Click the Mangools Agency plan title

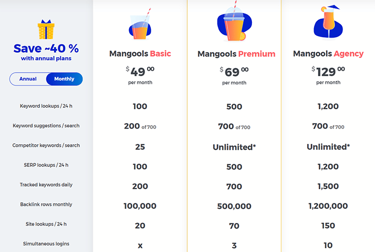[328, 54]
